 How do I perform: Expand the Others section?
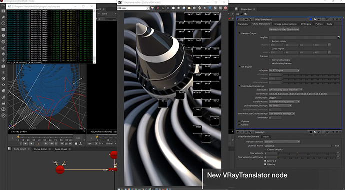pyautogui.click(x=239, y=125)
